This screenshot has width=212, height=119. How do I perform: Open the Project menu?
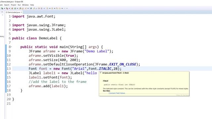coord(13,5)
